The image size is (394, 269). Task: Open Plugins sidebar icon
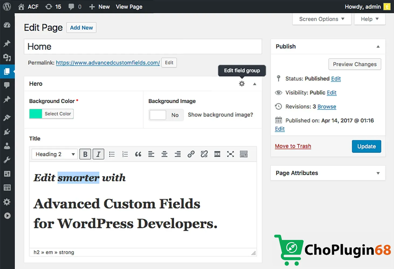pyautogui.click(x=7, y=132)
